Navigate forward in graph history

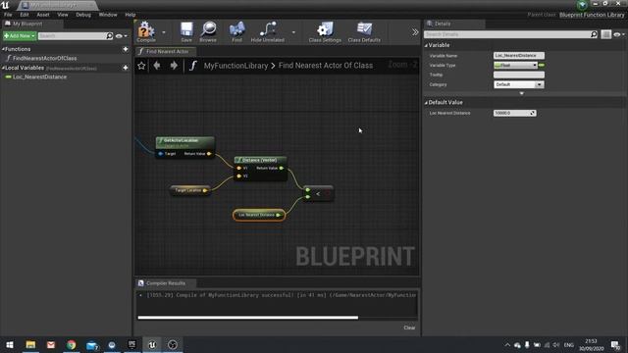174,66
